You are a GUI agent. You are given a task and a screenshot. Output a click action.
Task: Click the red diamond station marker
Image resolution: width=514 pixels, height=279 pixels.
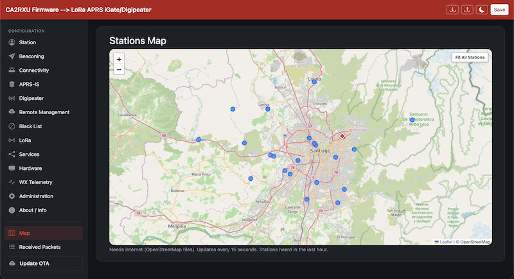(342, 136)
